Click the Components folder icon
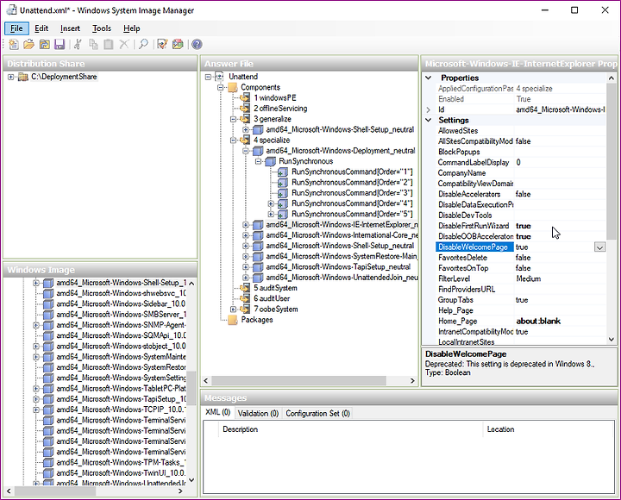Viewport: 621px width, 500px height. coord(233,87)
